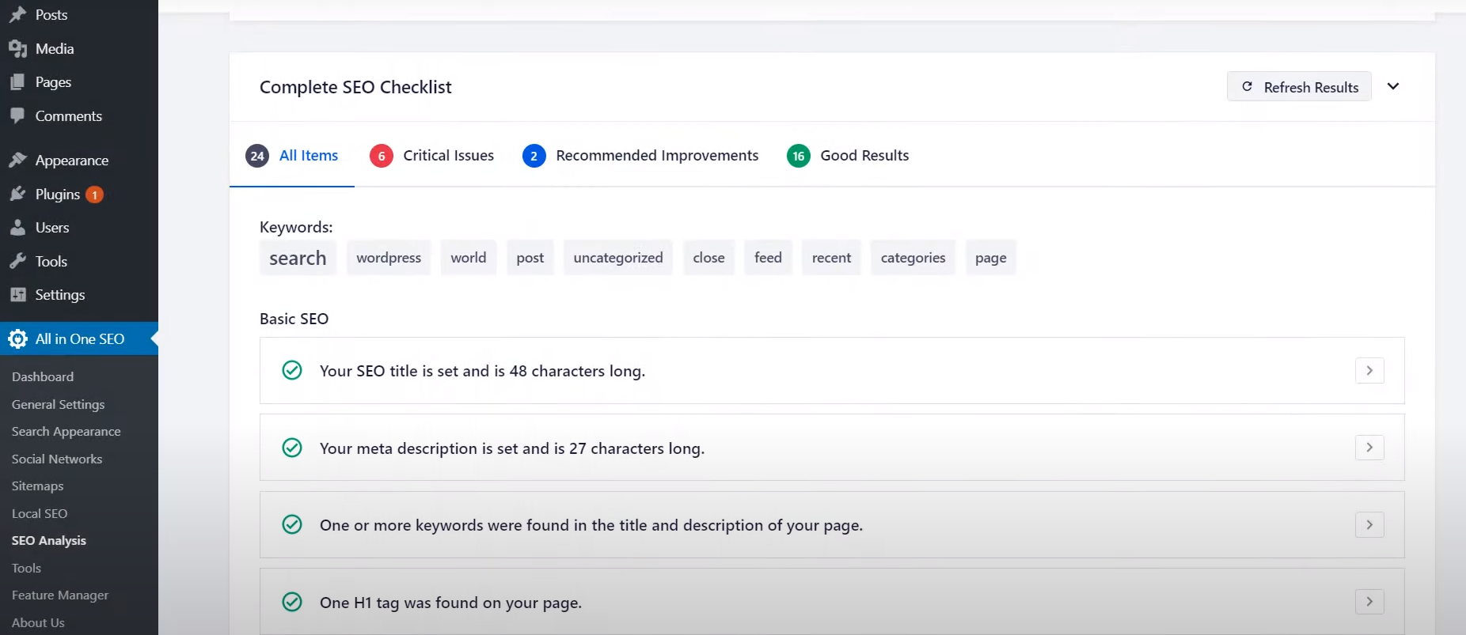Show the Good Results tab

tap(848, 156)
